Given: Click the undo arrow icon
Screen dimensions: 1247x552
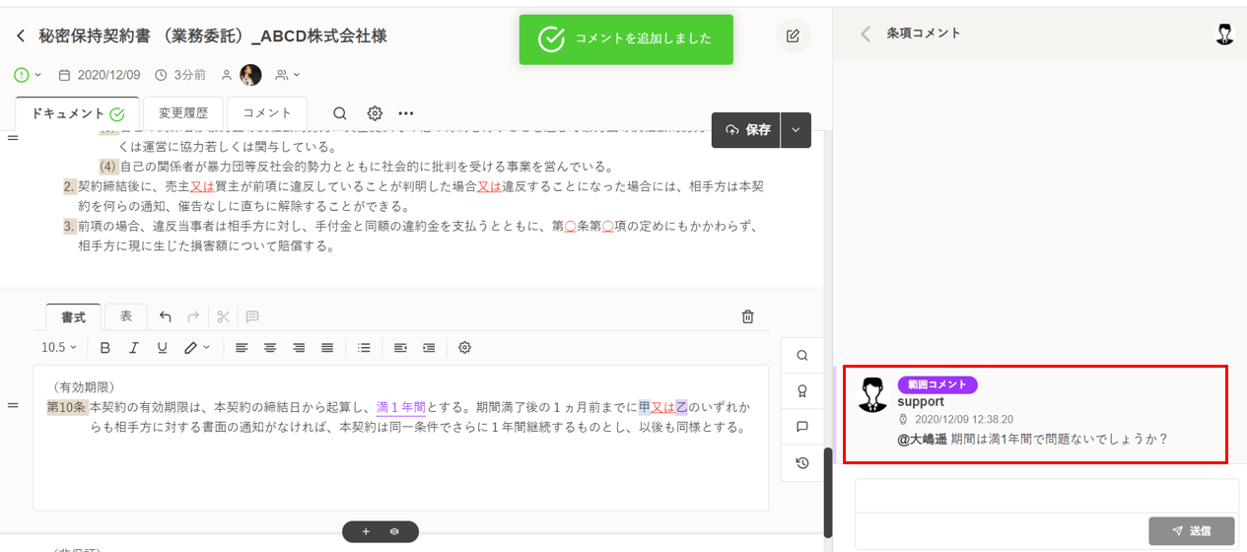Looking at the screenshot, I should click(166, 316).
